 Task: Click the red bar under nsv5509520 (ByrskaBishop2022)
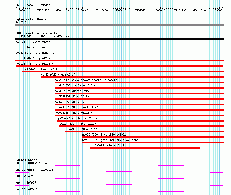point(153,137)
